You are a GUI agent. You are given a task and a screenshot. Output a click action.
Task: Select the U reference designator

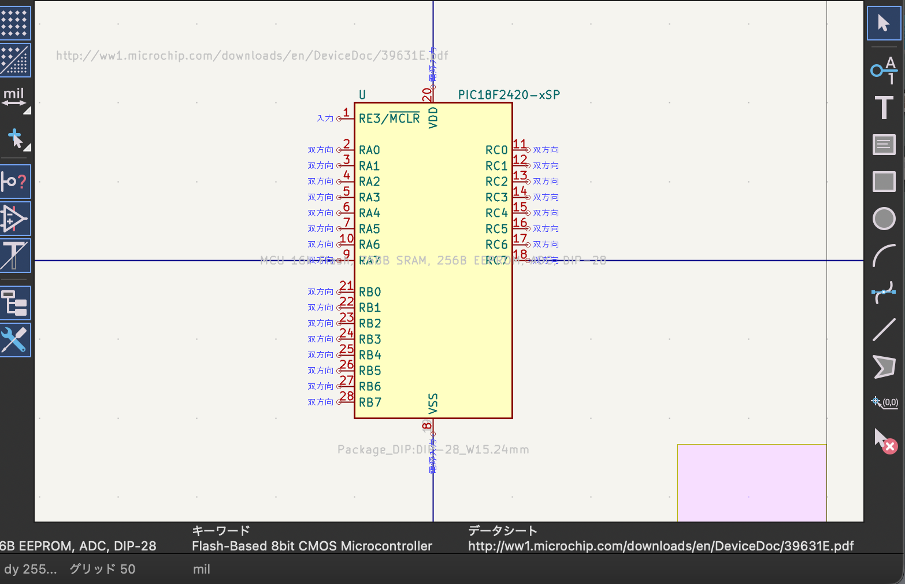coord(362,95)
